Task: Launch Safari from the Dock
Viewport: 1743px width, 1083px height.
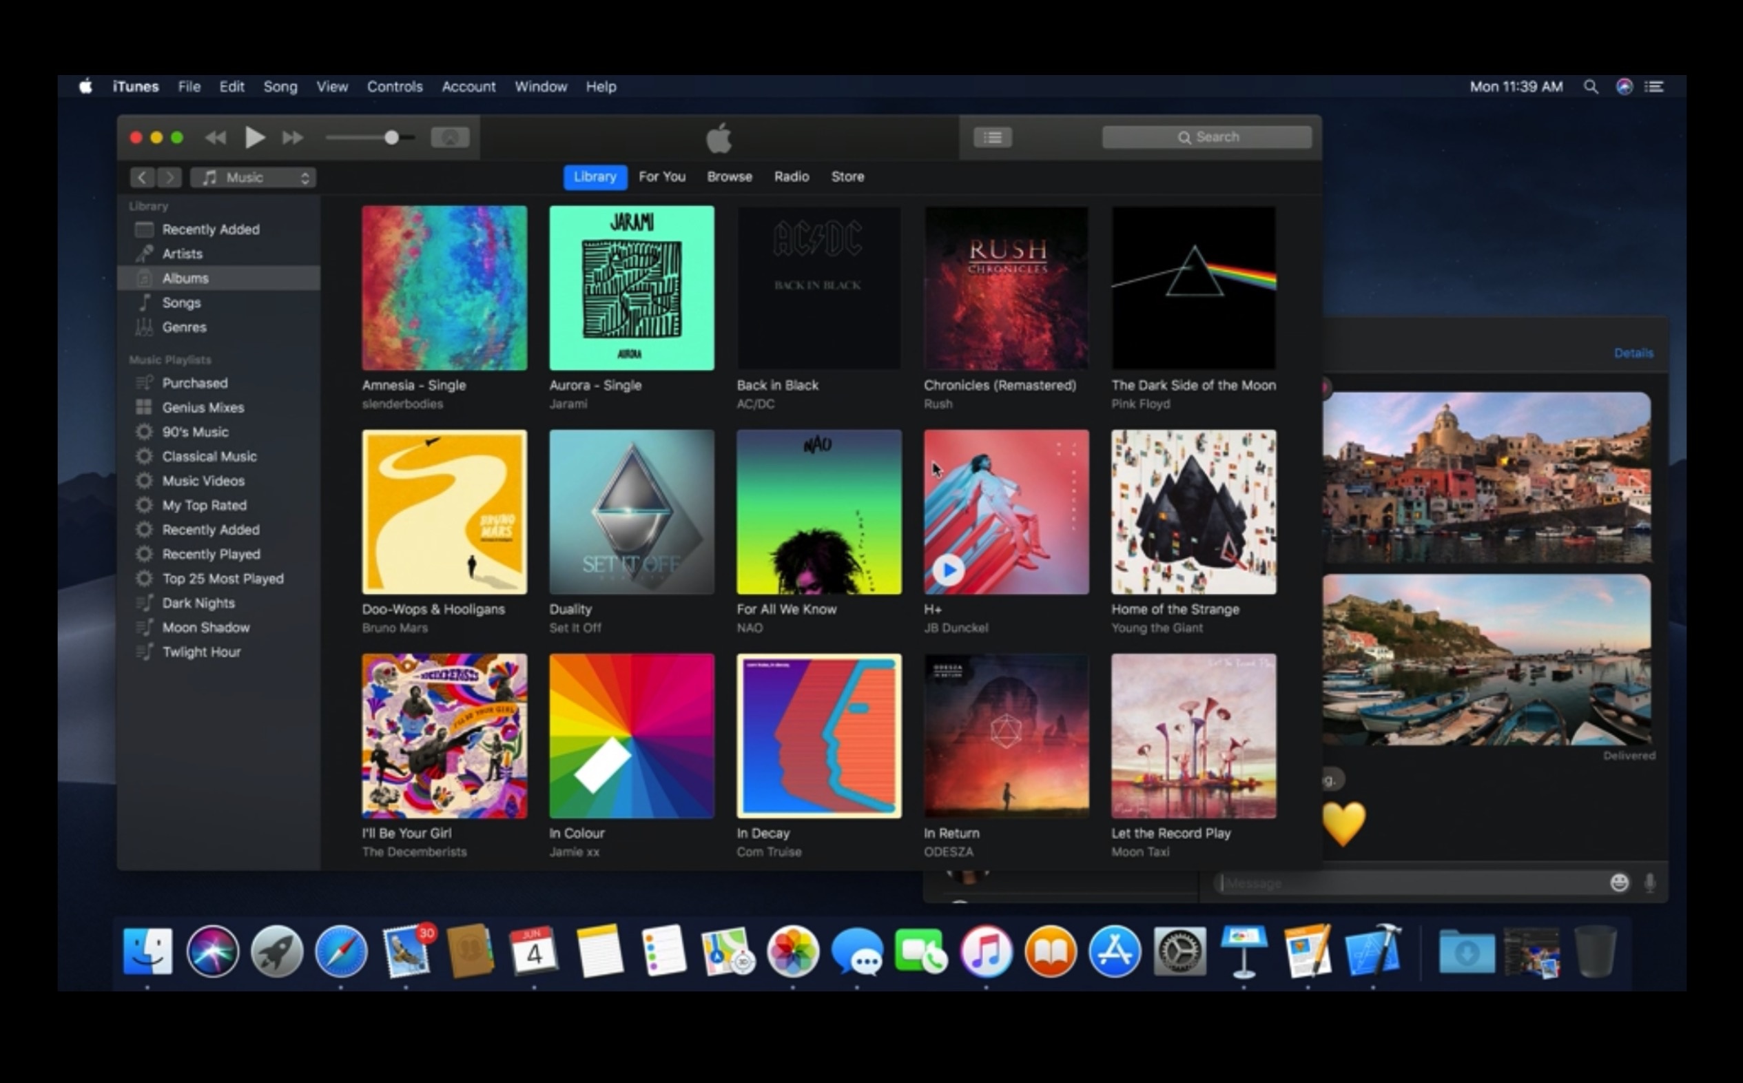Action: [x=342, y=951]
